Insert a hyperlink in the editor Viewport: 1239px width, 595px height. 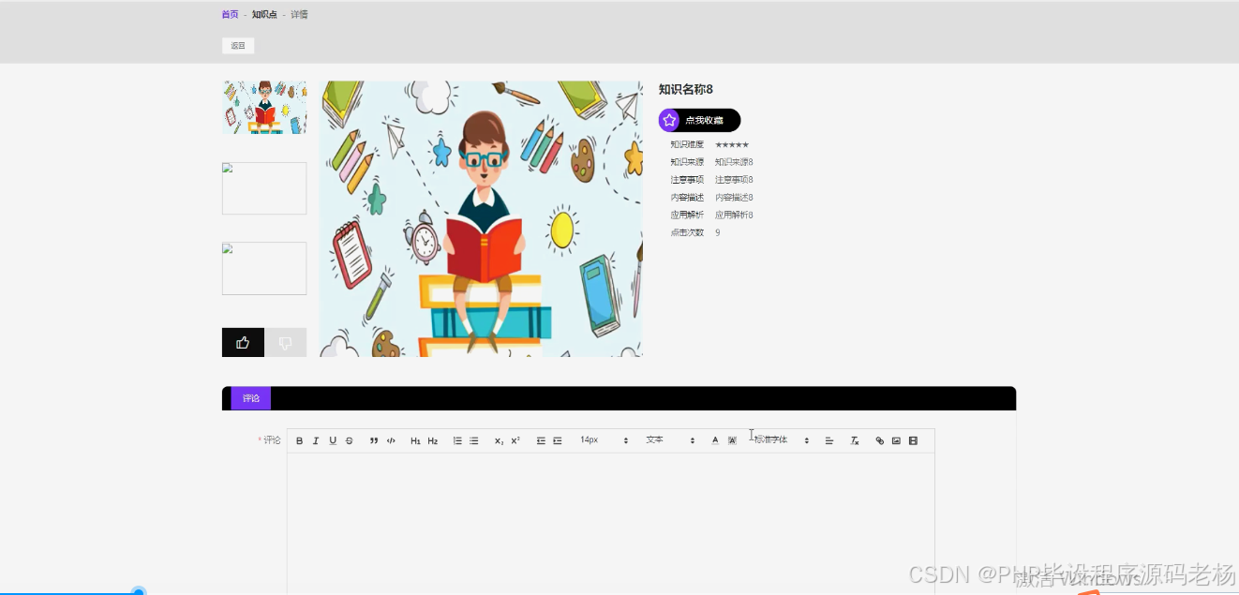pos(879,440)
